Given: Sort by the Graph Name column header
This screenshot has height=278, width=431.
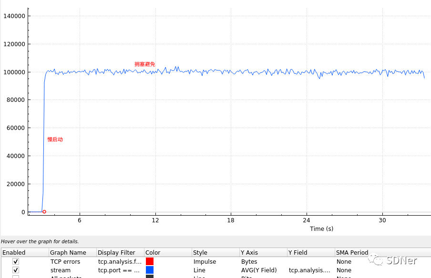Looking at the screenshot, I should 72,252.
